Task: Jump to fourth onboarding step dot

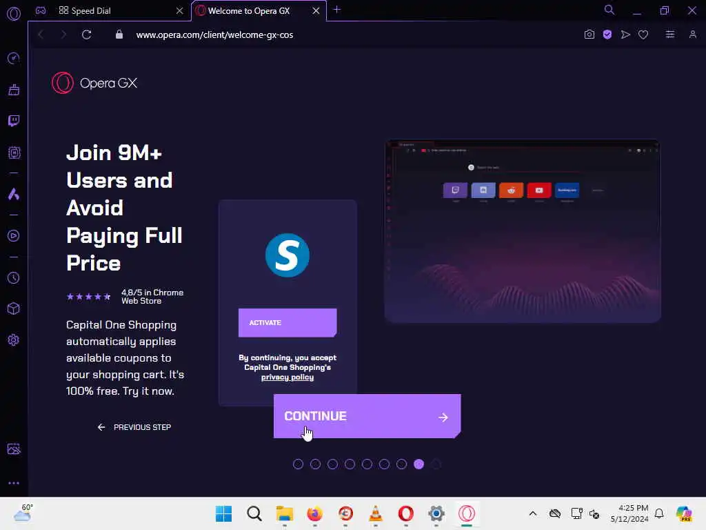Action: 350,464
